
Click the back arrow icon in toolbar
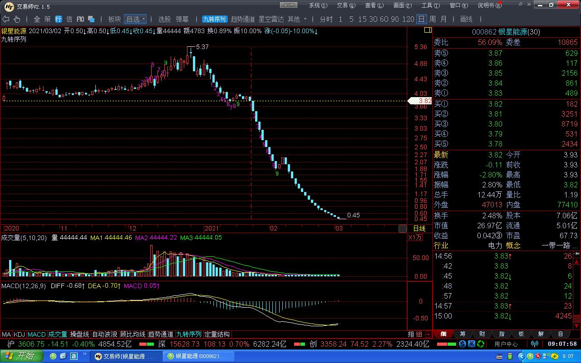[x=6, y=19]
